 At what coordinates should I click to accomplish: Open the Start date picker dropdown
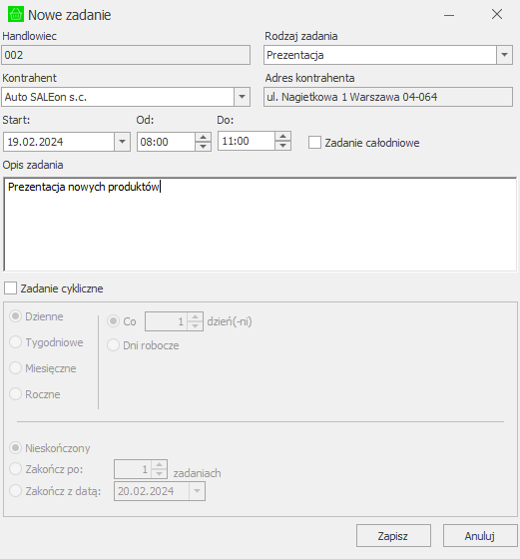tap(122, 142)
